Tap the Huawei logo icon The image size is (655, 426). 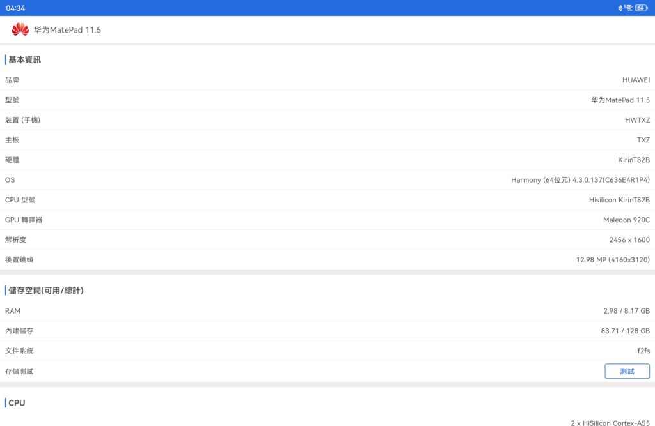pyautogui.click(x=20, y=29)
